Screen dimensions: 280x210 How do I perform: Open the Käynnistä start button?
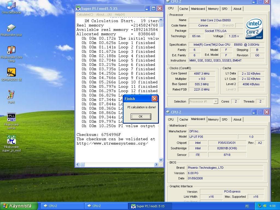click(x=19, y=206)
